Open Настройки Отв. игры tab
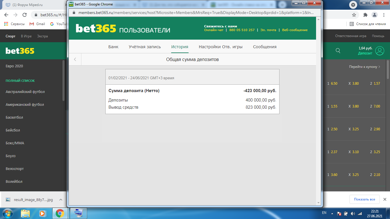 (221, 47)
